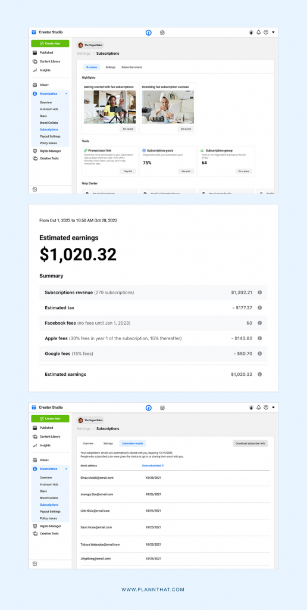Click info icon beside Facebook fees
The width and height of the screenshot is (307, 610).
point(259,323)
